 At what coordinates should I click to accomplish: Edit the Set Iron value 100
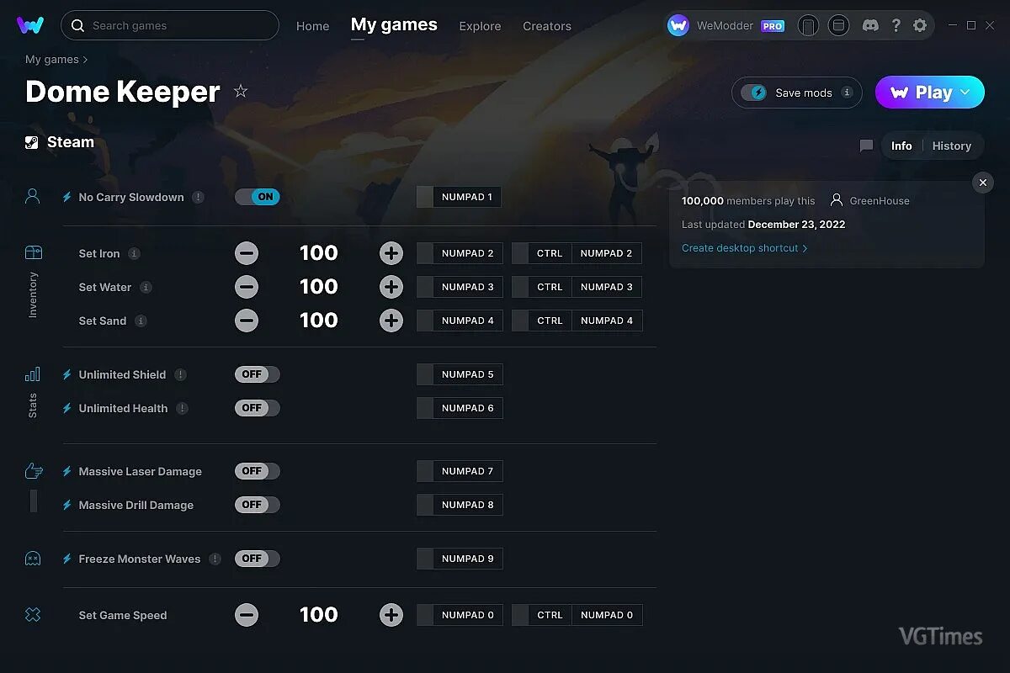[x=319, y=253]
